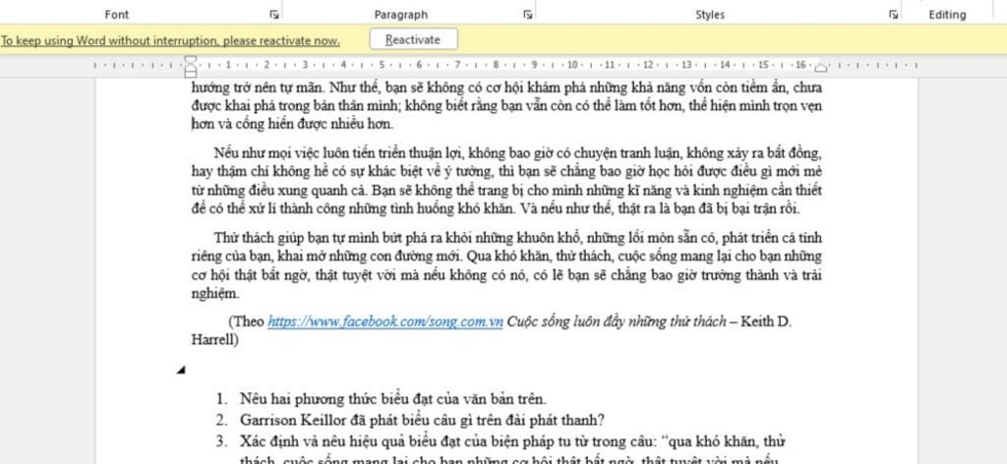This screenshot has width=1007, height=464.
Task: Click text "hơn và cống hiến được nhiều hơn."
Action: (292, 125)
